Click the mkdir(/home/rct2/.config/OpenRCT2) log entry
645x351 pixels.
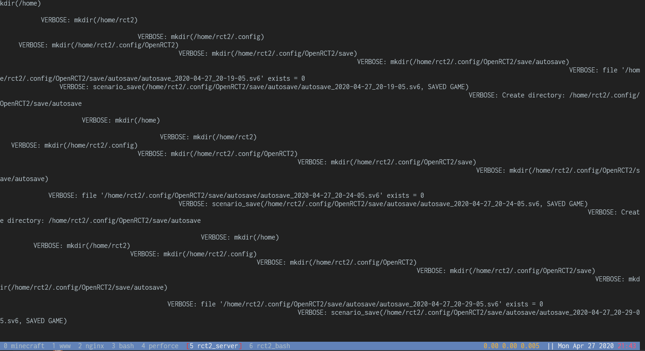98,45
